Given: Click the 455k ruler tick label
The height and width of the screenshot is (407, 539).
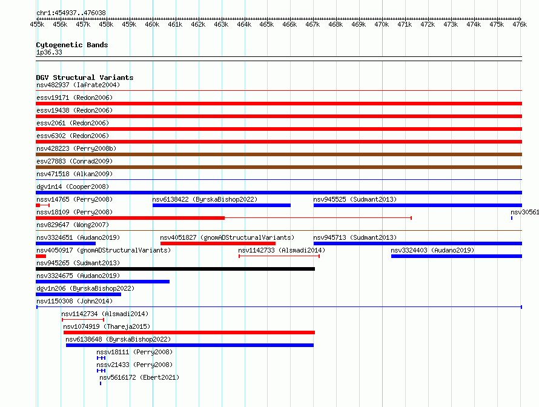Looking at the screenshot, I should click(37, 24).
